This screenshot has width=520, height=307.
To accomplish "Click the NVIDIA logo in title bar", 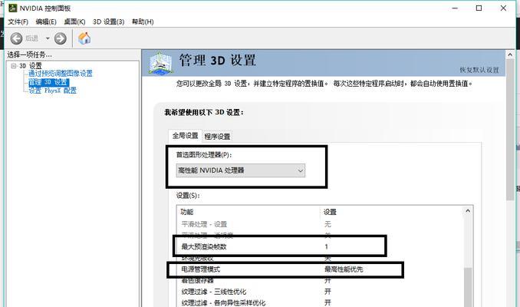I will [x=12, y=8].
